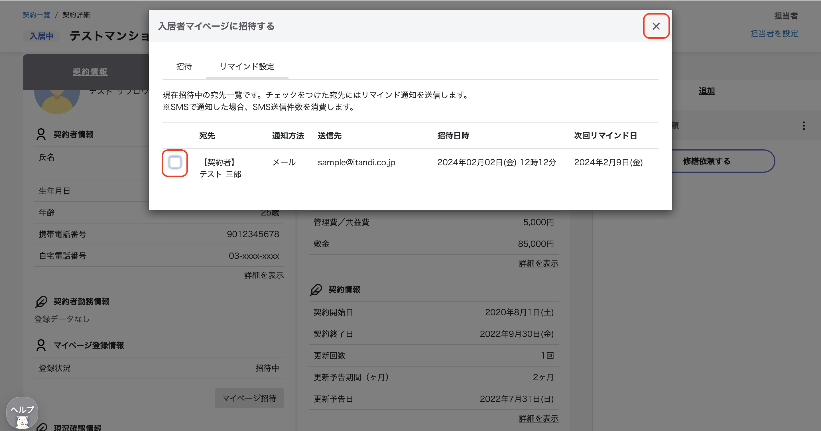Click the mobile number 9012345678

pos(253,234)
